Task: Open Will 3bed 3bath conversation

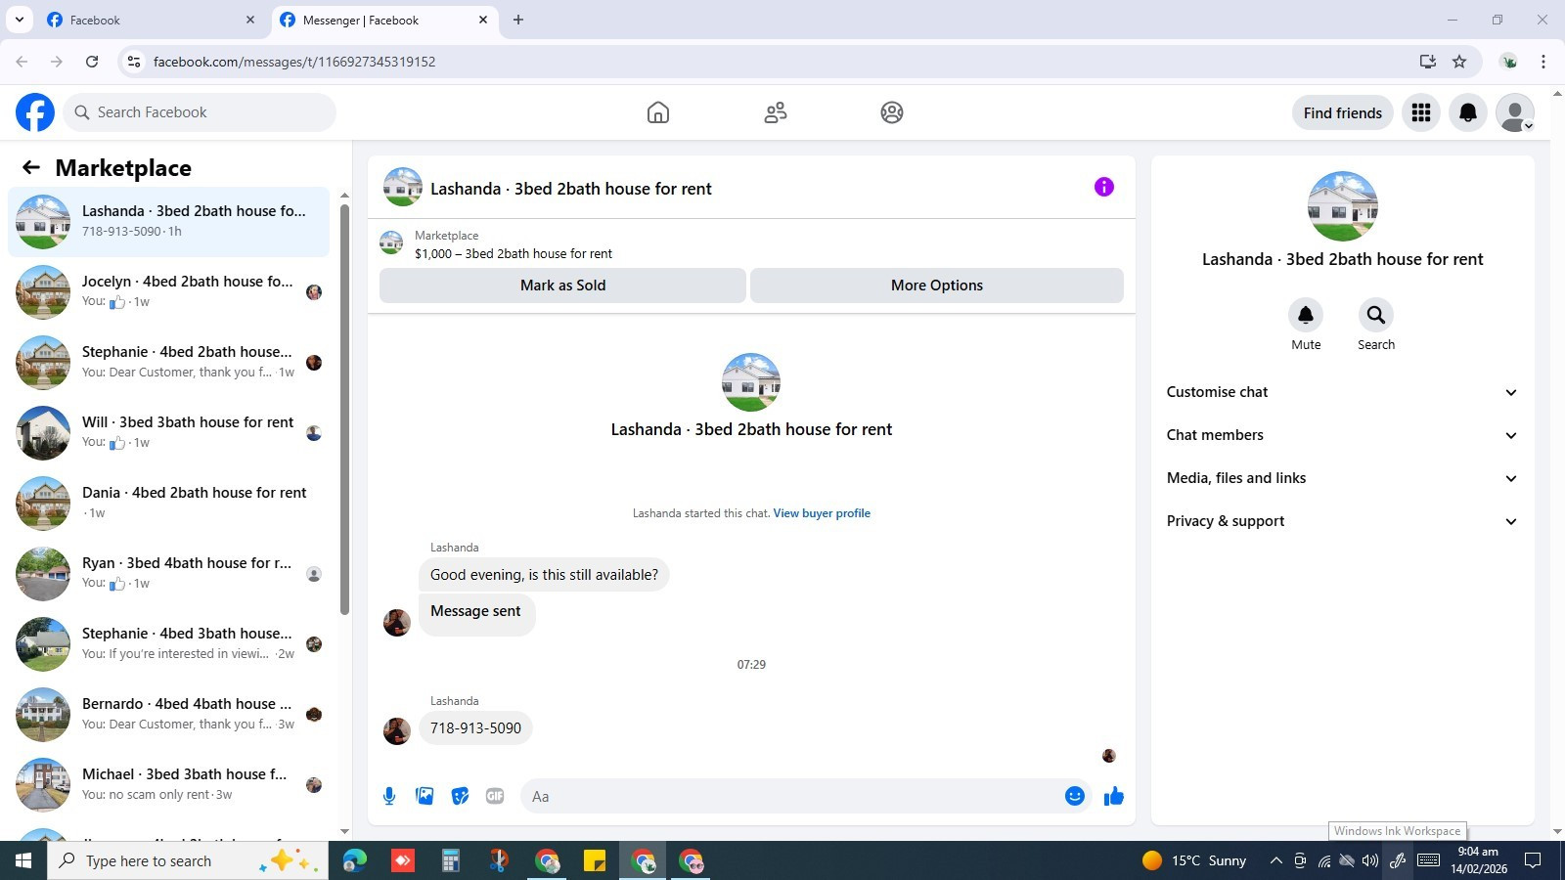Action: click(x=169, y=433)
